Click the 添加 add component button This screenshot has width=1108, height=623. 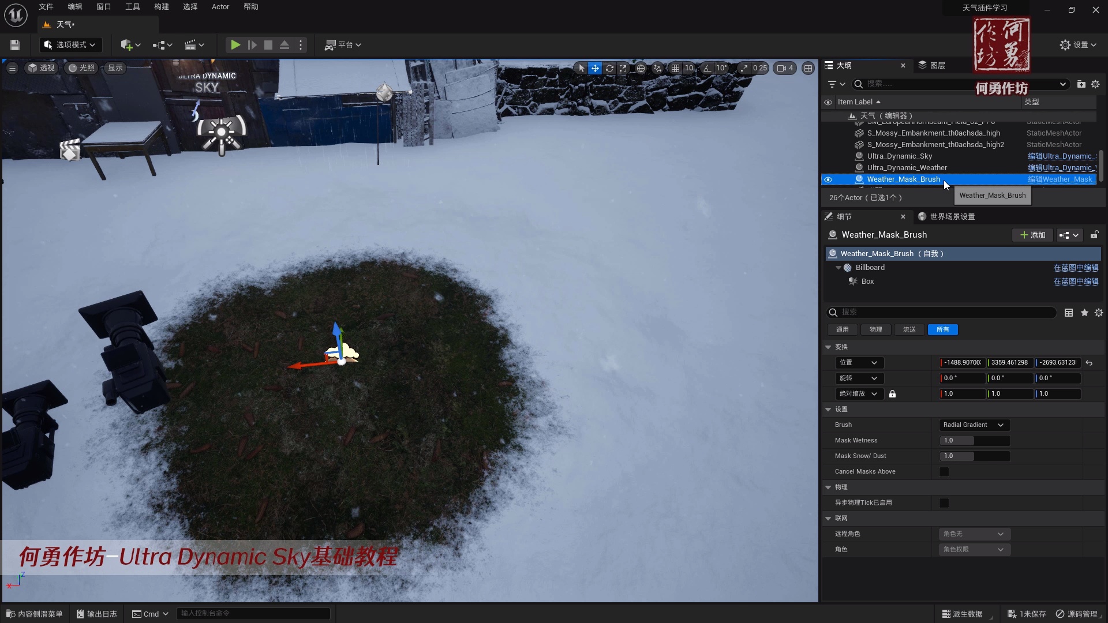tap(1032, 235)
